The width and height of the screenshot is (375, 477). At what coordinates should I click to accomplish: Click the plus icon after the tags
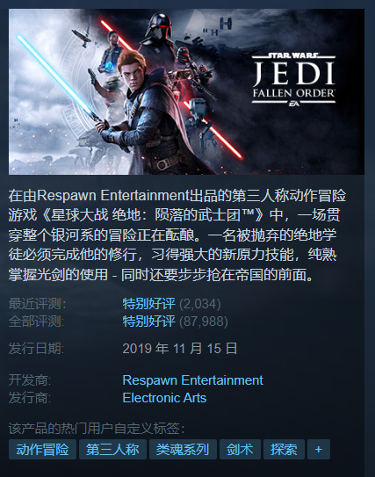click(x=319, y=449)
